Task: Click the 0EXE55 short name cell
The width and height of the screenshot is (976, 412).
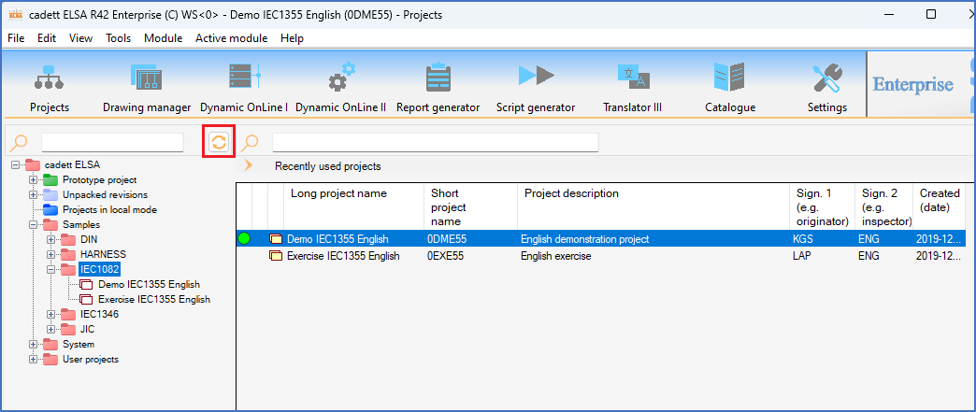Action: click(x=446, y=256)
